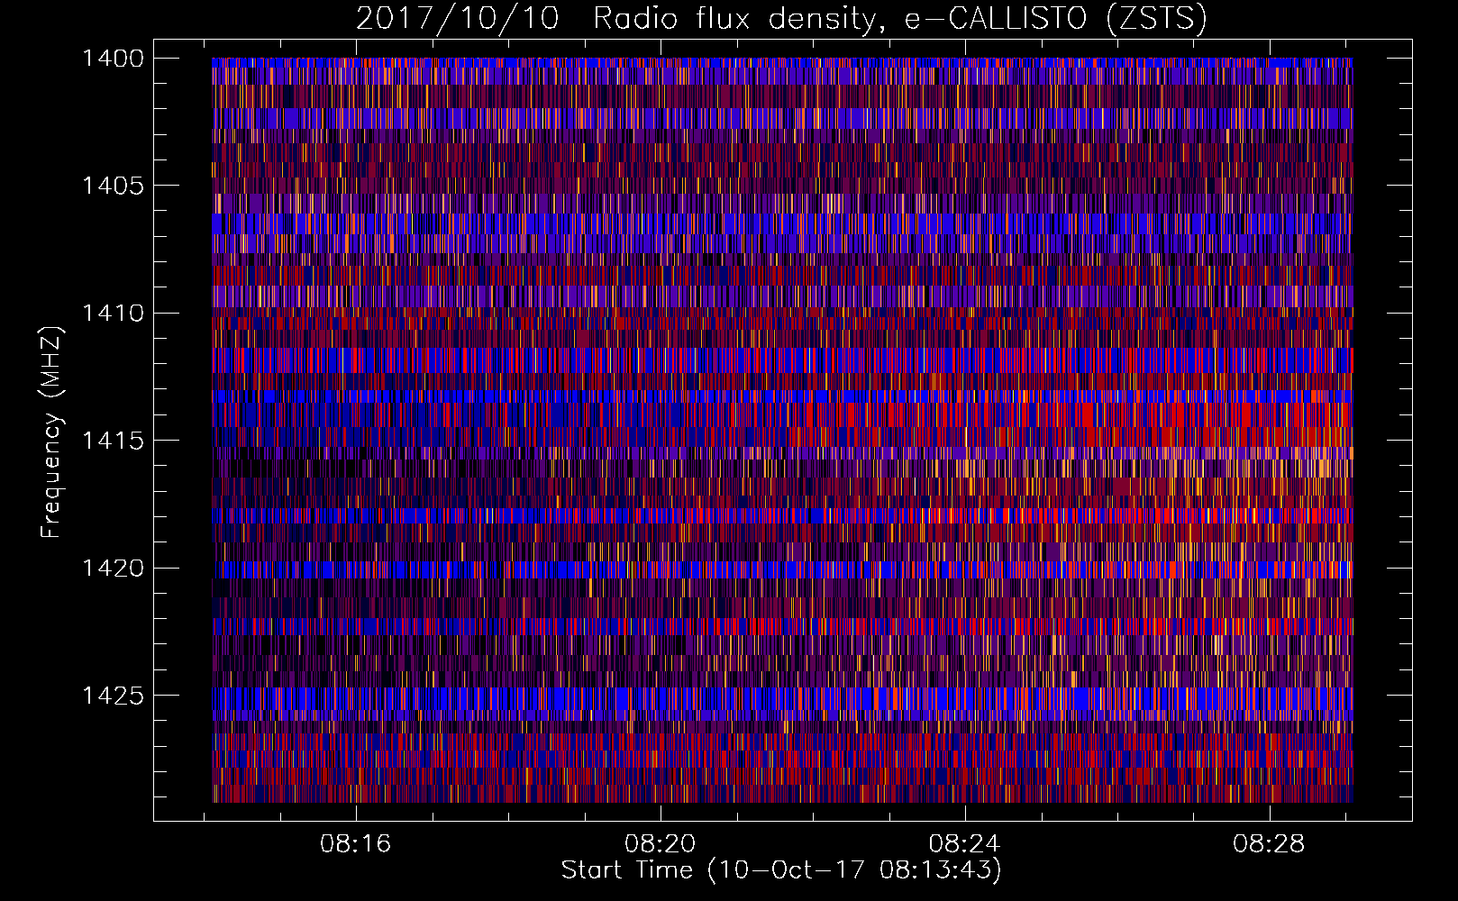Click the "Frequency (MHZ)" y-axis label

(x=52, y=432)
